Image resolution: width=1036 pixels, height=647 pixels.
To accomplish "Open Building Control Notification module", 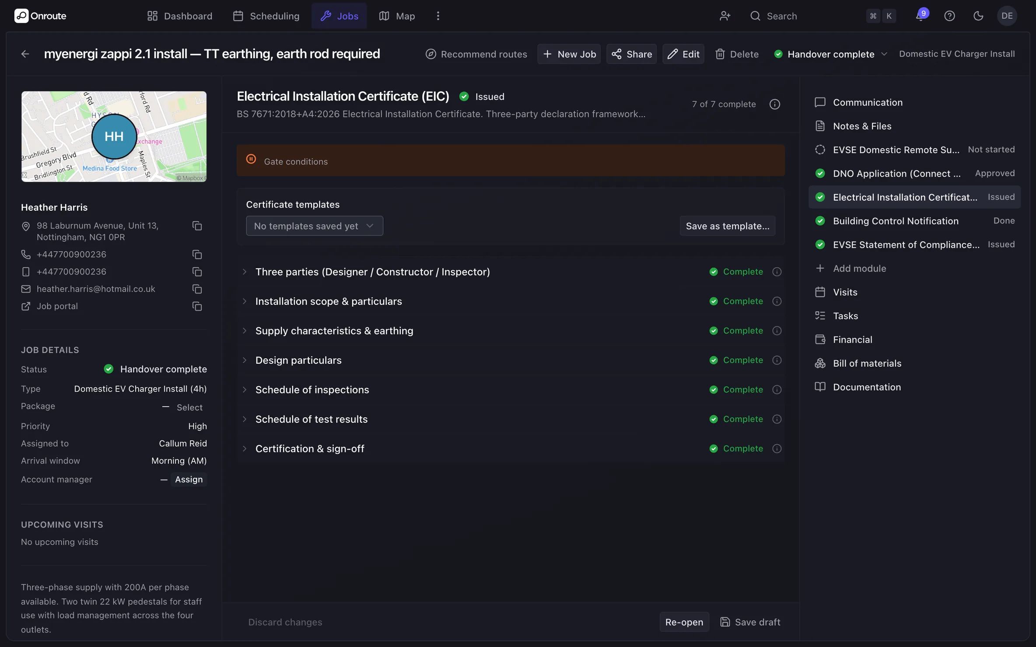I will (914, 221).
